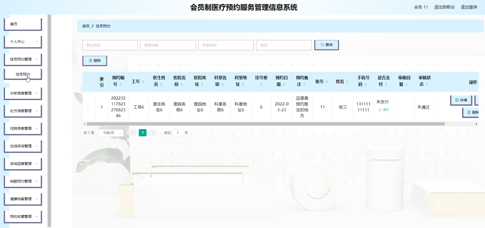This screenshot has width=485, height=228.
Task: Check the row 1 checkbox
Action: click(89, 107)
